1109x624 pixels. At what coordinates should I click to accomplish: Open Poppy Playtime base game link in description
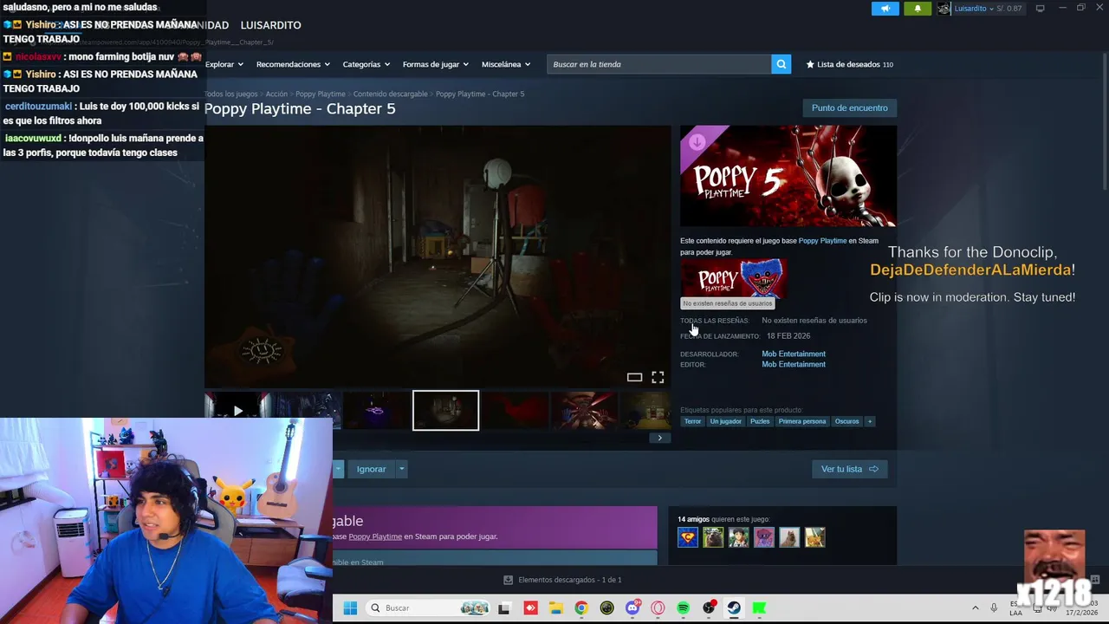[x=822, y=241]
